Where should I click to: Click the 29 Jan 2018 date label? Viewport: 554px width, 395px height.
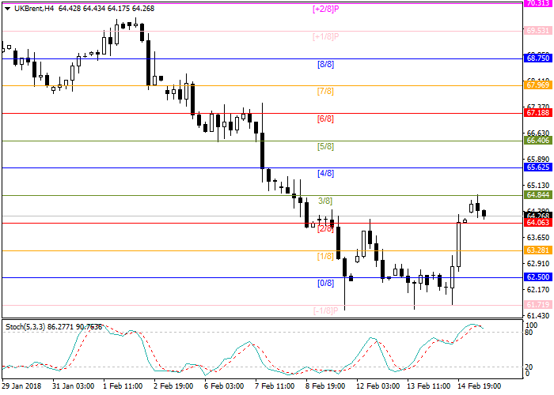(x=21, y=385)
